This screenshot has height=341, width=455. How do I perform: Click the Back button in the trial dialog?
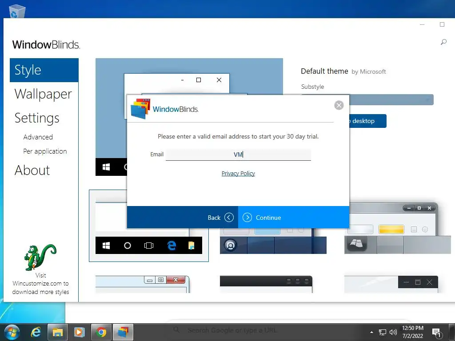183,218
